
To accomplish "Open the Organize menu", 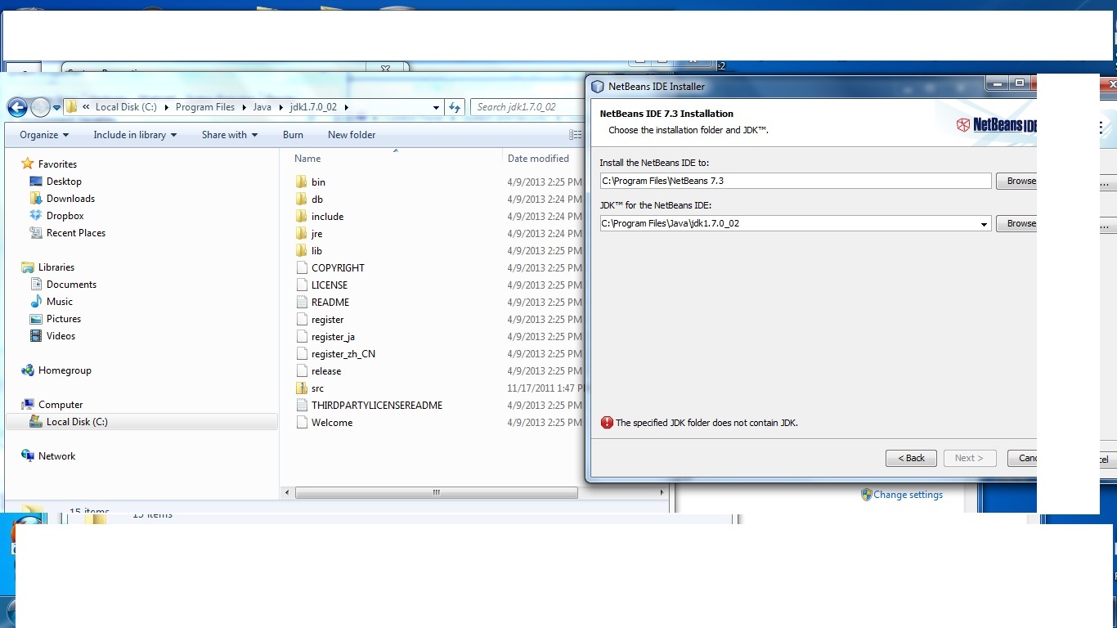I will click(x=43, y=135).
